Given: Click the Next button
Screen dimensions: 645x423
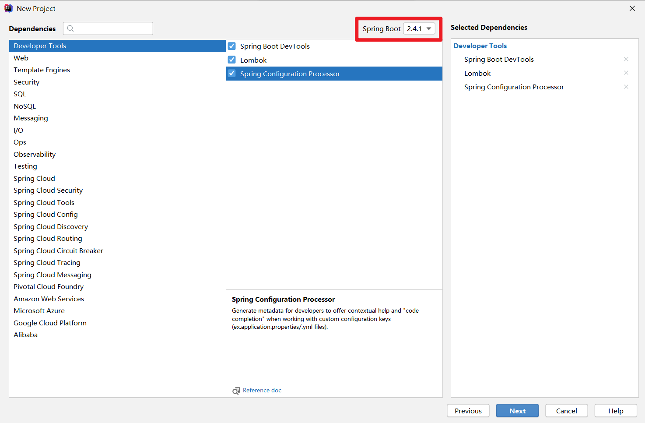Looking at the screenshot, I should (x=517, y=411).
